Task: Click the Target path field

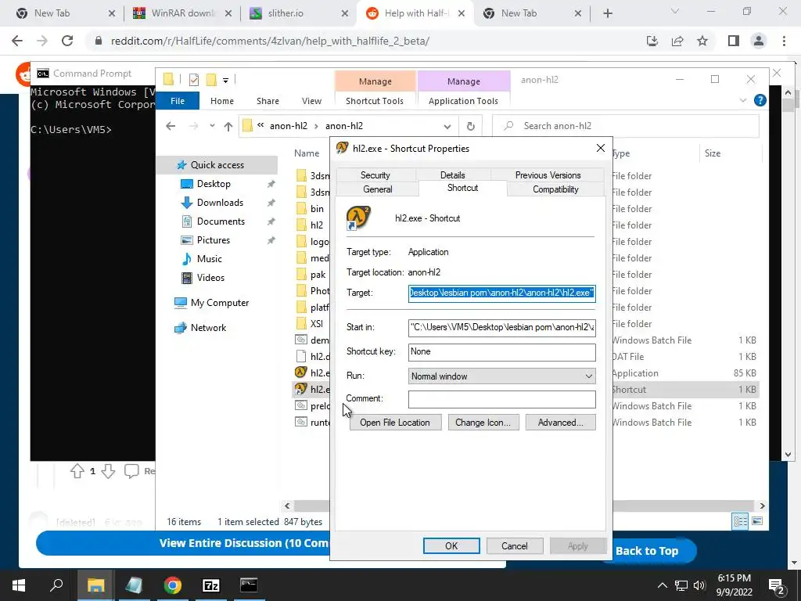Action: [x=501, y=293]
